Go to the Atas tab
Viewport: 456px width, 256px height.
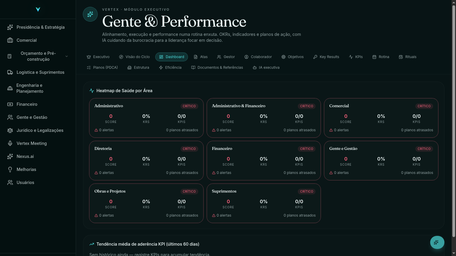pos(201,57)
